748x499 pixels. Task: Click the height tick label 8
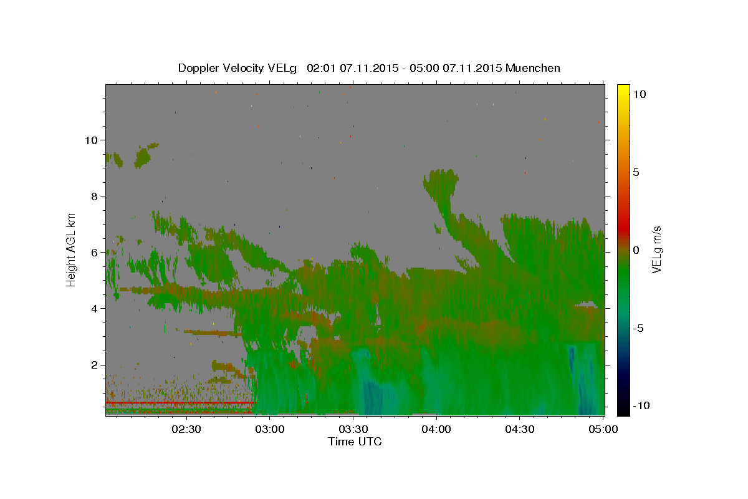[93, 196]
